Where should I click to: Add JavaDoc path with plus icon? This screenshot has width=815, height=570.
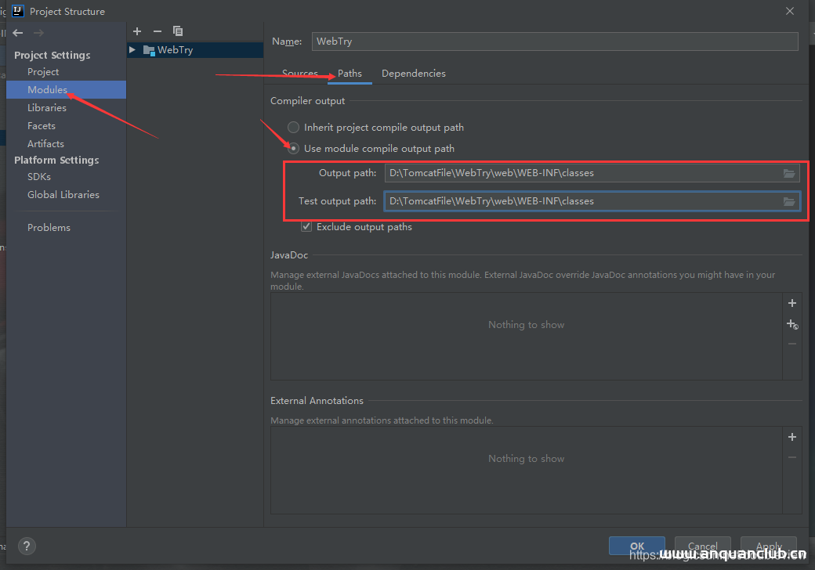click(791, 303)
